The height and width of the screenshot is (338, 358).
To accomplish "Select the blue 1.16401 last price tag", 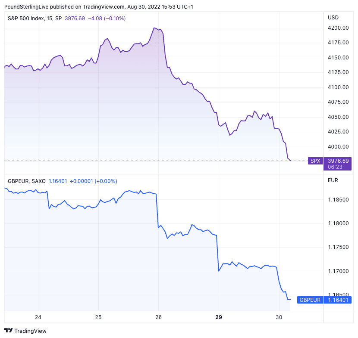I will tap(338, 300).
